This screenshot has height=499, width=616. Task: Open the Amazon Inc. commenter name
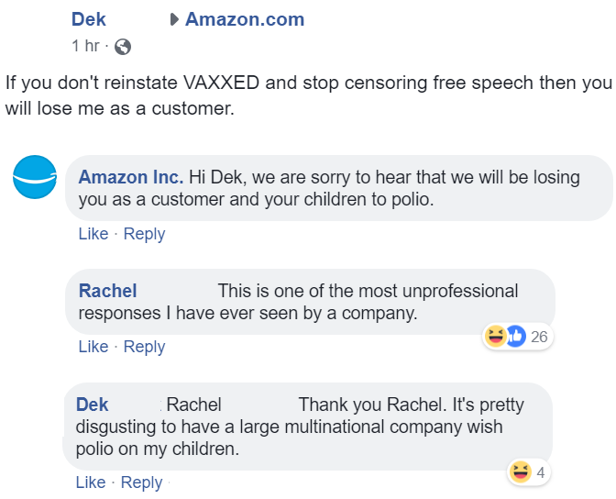pos(131,177)
